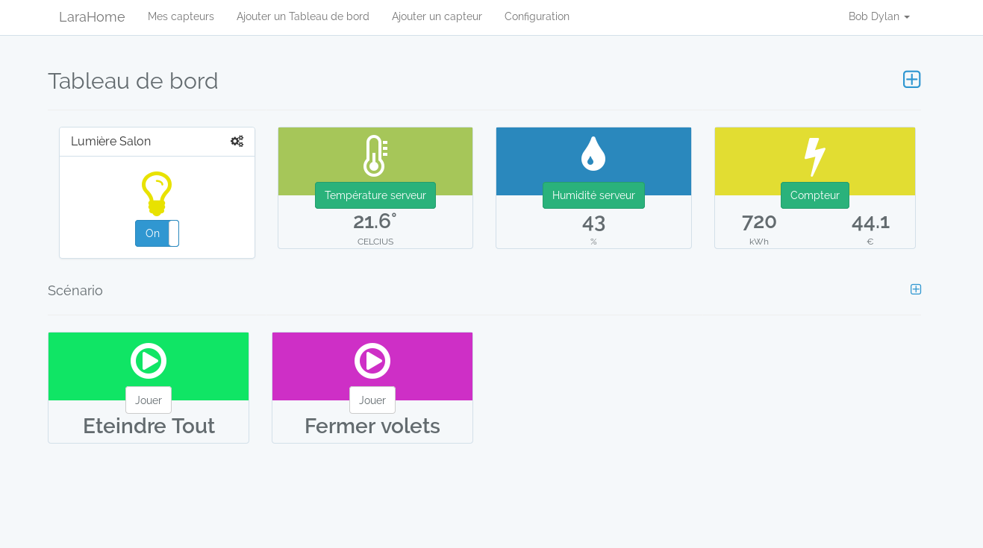The height and width of the screenshot is (548, 983).
Task: Open Ajouter un capteur menu item
Action: point(437,16)
